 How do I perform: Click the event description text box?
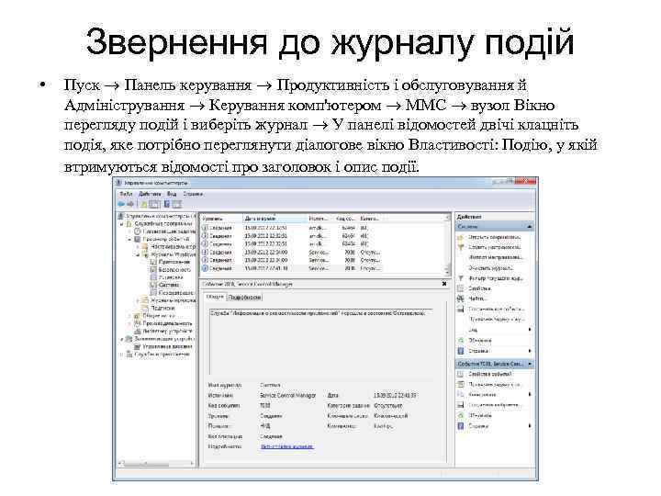(x=321, y=341)
